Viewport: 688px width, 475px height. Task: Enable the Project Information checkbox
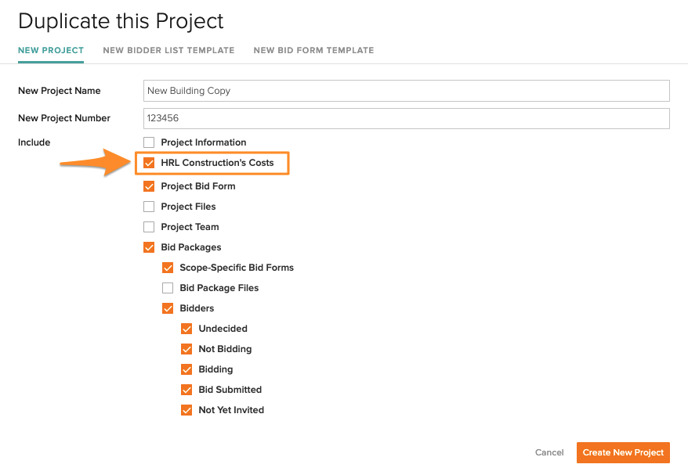pyautogui.click(x=149, y=142)
